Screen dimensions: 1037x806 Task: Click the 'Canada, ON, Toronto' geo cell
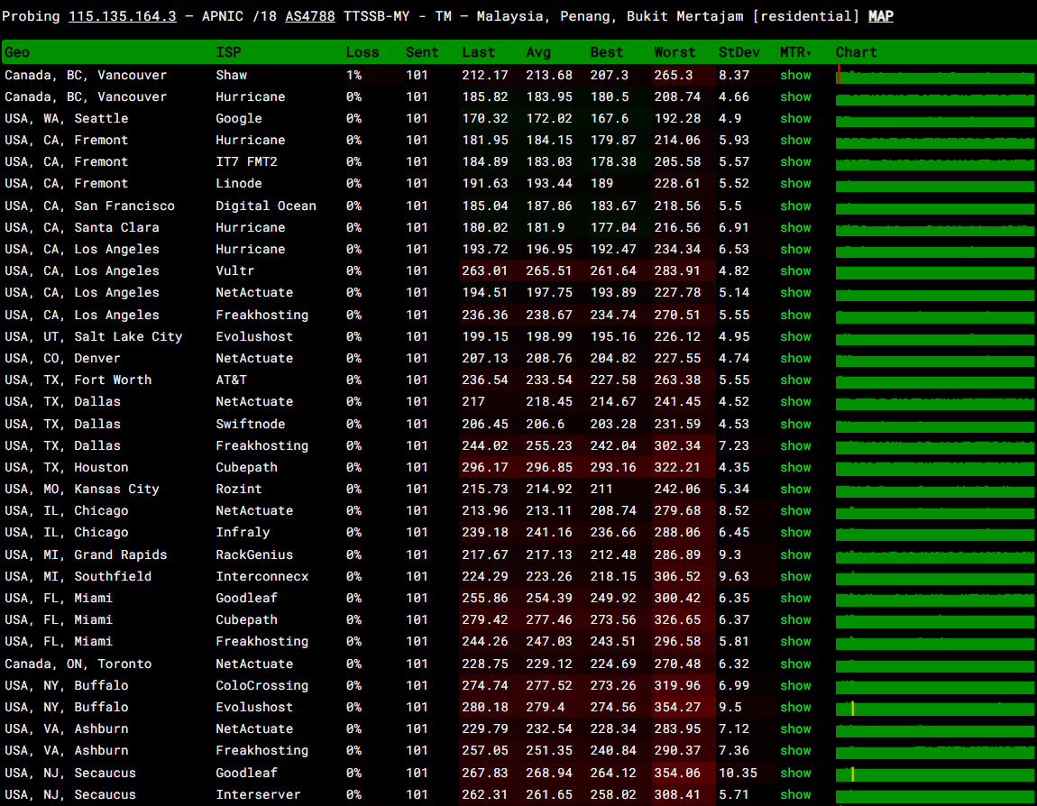(78, 664)
